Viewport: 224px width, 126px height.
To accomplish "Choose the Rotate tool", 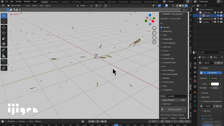I will (4, 33).
